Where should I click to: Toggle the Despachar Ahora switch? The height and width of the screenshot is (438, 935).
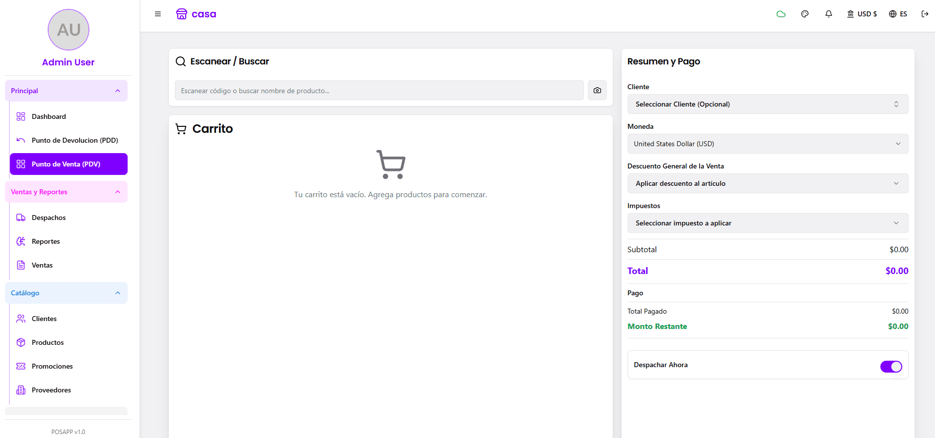(891, 367)
